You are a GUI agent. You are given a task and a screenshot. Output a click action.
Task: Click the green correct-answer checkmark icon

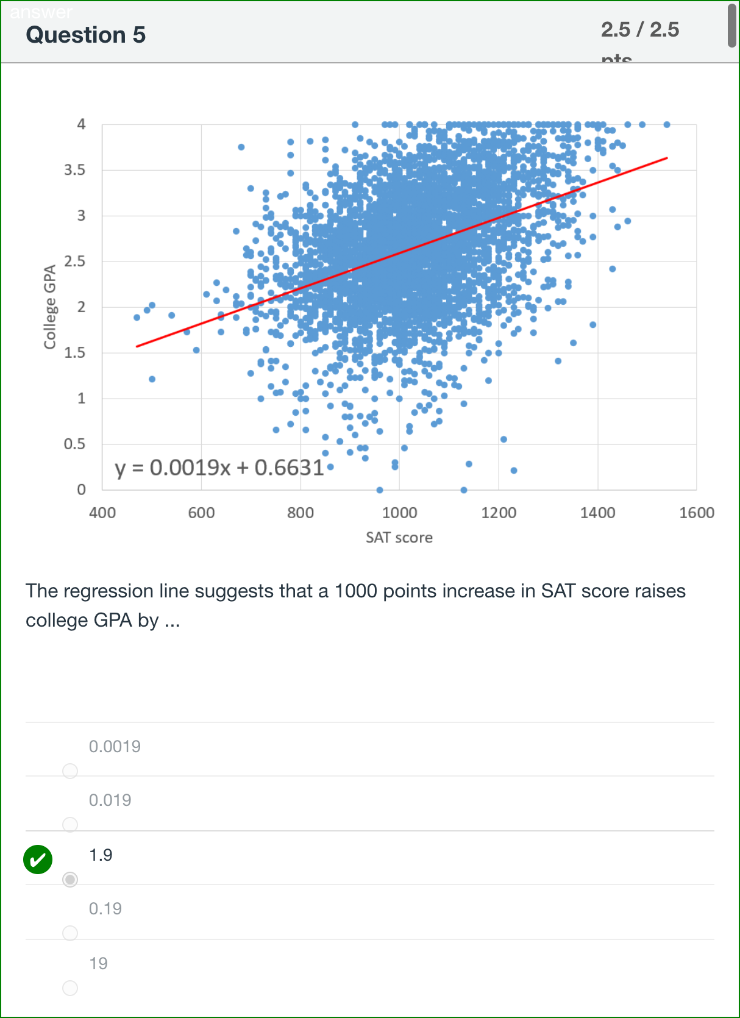(x=38, y=860)
